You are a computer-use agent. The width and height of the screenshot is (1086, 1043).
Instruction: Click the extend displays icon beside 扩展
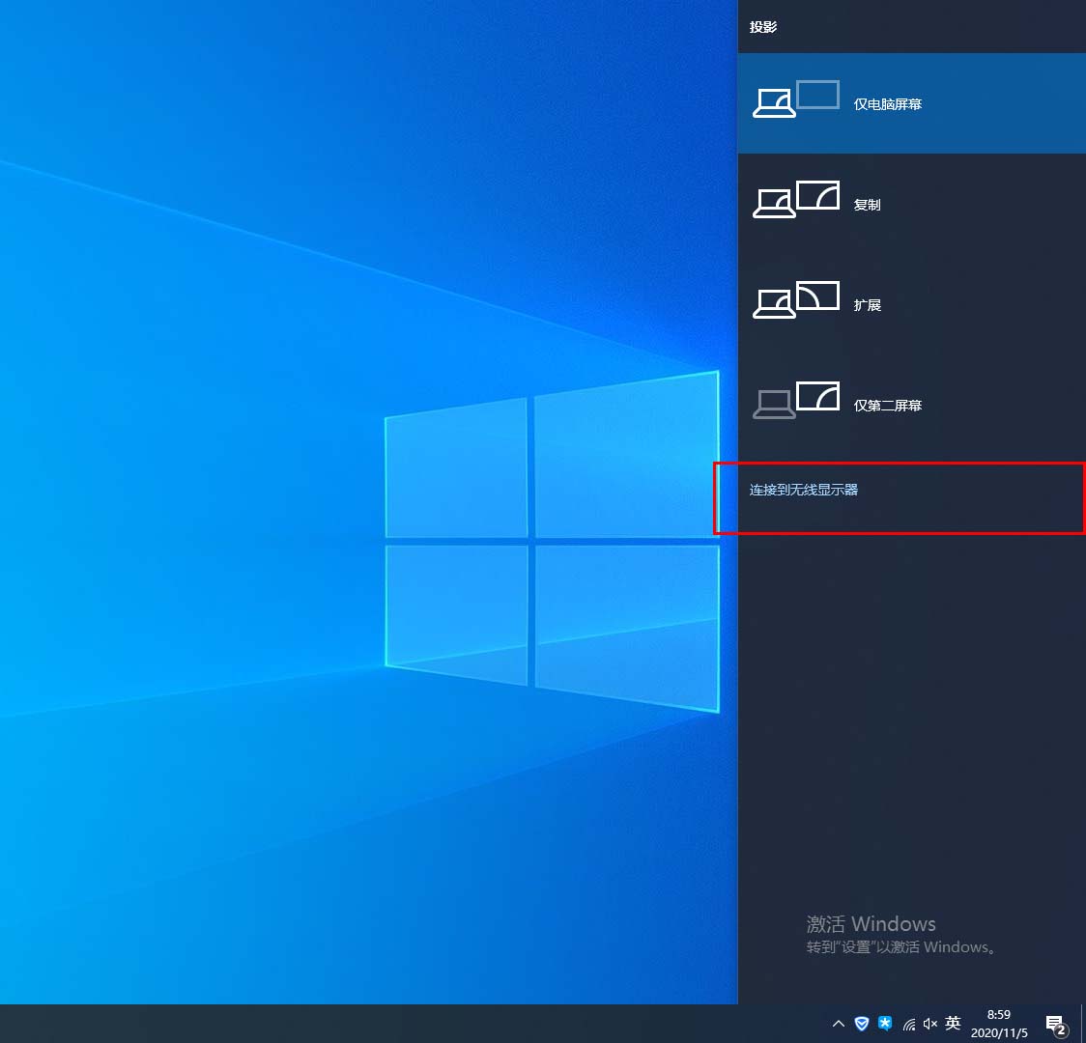click(x=796, y=300)
